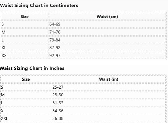Click the Waist Sizing Chart in Centimeters heading
Viewport: 168px width, 123px height.
click(39, 6)
